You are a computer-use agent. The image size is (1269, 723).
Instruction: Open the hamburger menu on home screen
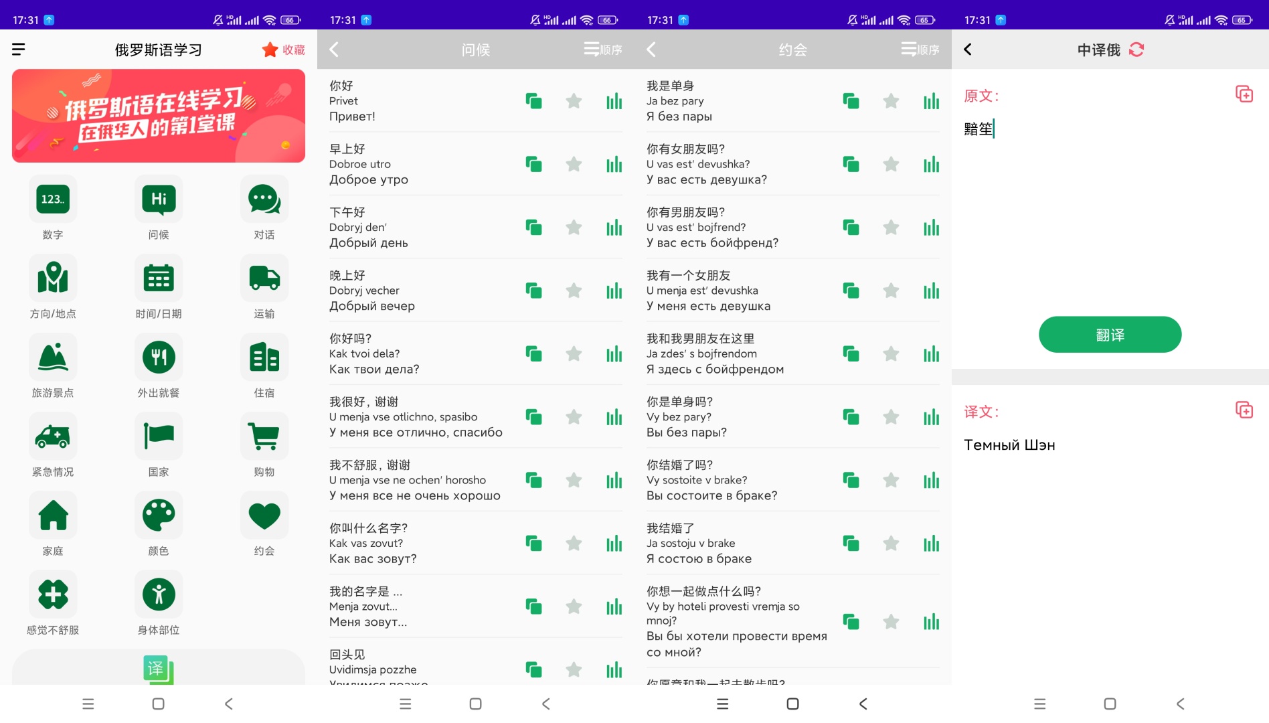pyautogui.click(x=19, y=50)
